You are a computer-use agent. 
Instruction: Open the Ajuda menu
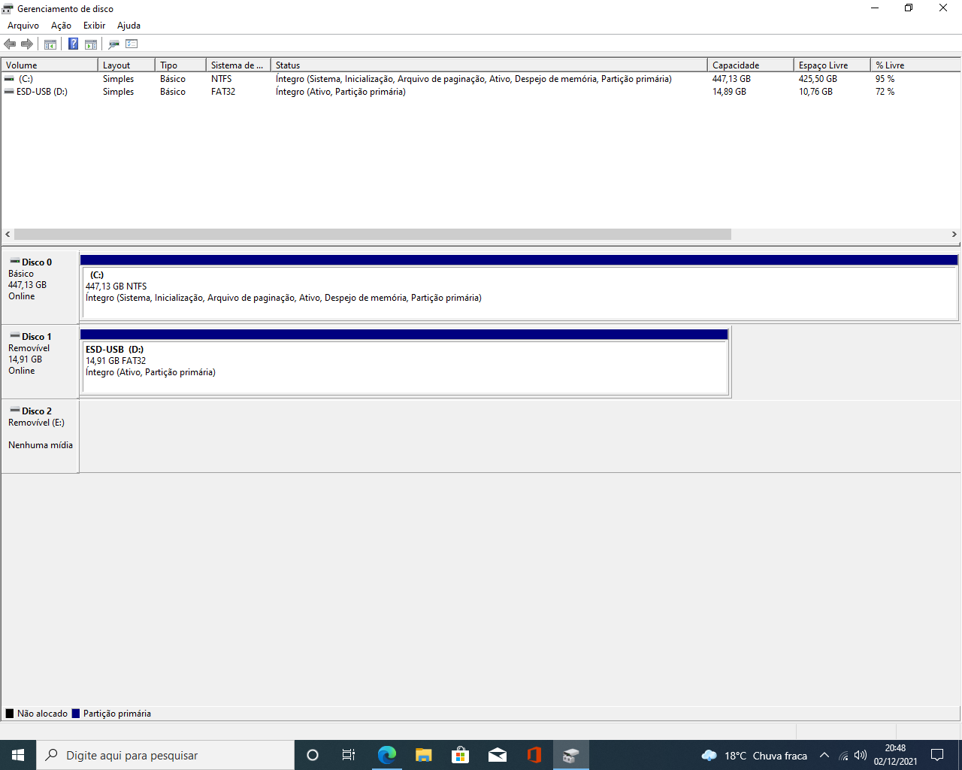point(129,26)
